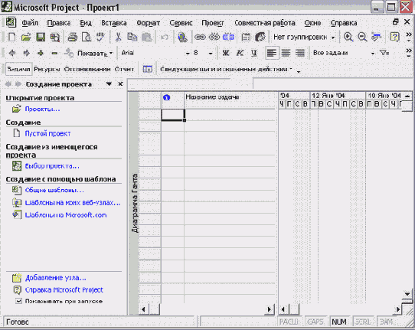Open 'Нет группировки' grouping dropdown
The height and width of the screenshot is (330, 415).
[333, 38]
